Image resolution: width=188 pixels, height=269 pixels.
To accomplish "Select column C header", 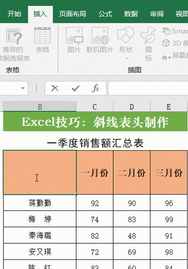I will (95, 106).
